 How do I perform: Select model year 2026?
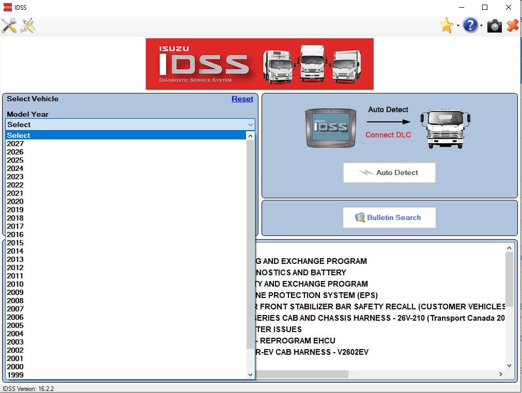click(x=126, y=152)
